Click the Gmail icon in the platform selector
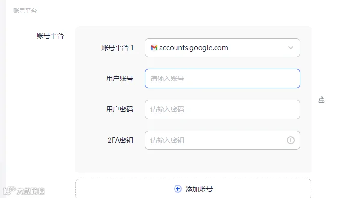Screen dimensions: 337x198 pos(154,48)
